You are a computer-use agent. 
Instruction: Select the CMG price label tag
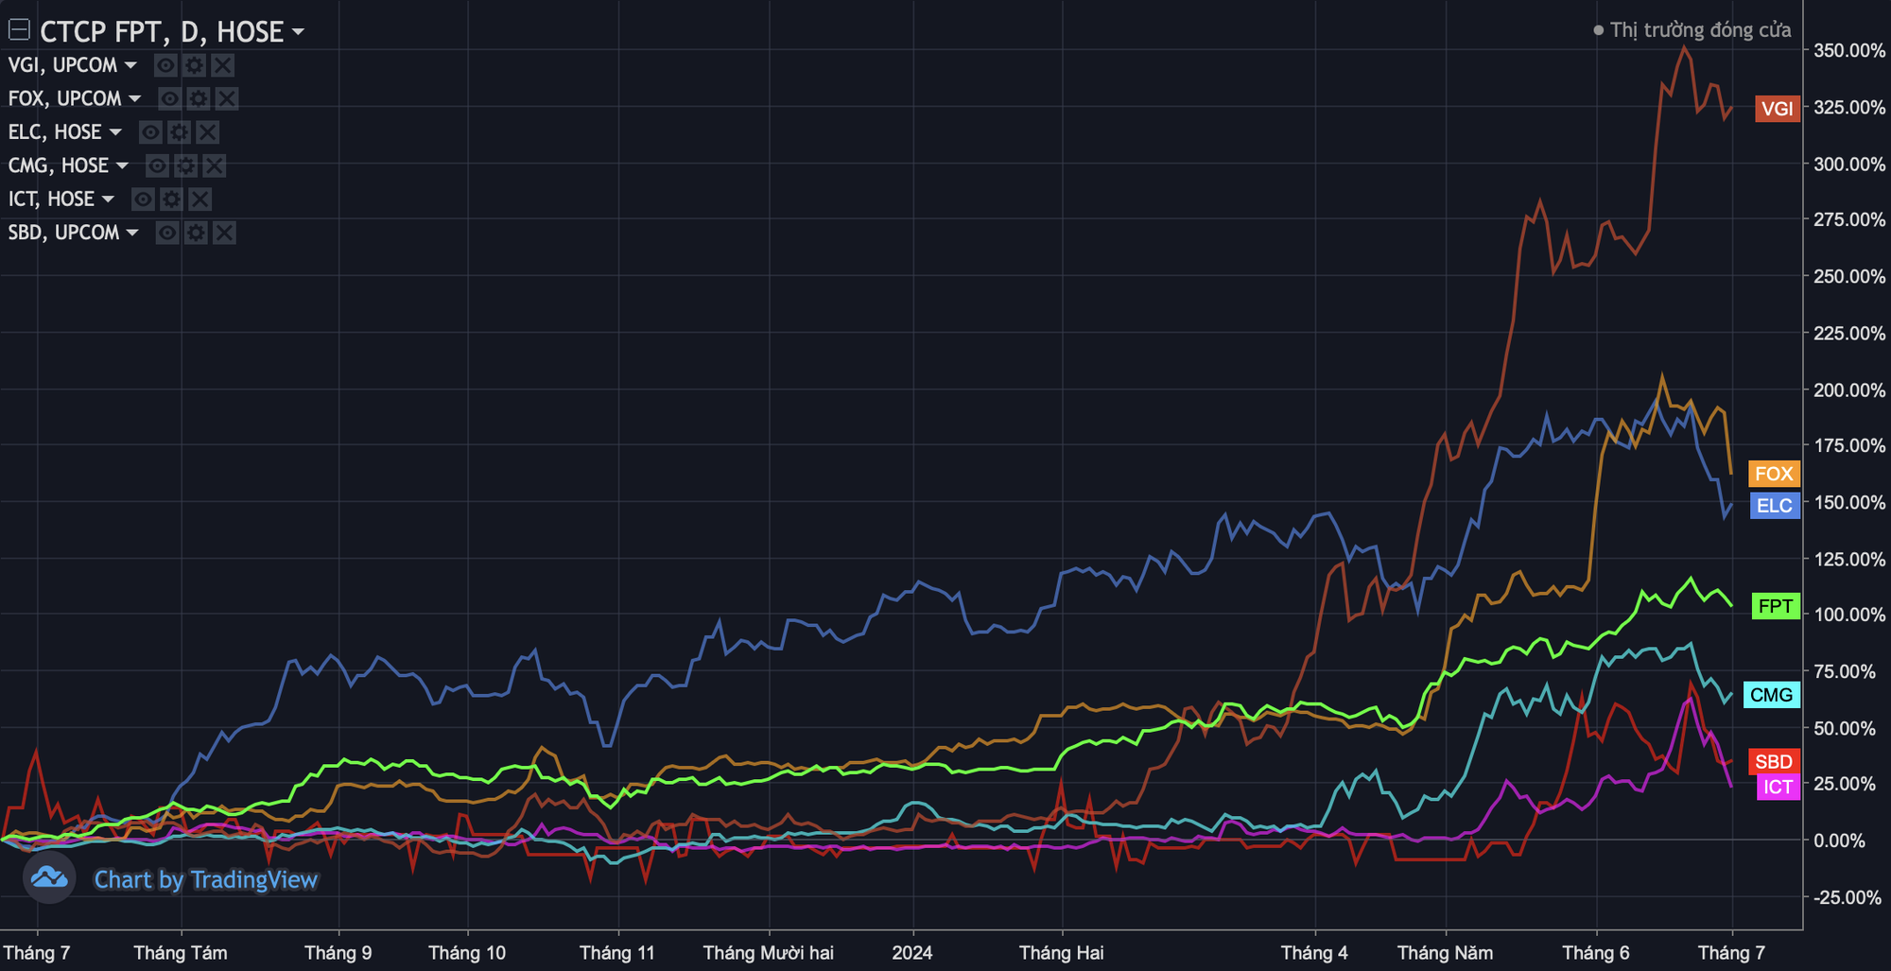click(1771, 695)
